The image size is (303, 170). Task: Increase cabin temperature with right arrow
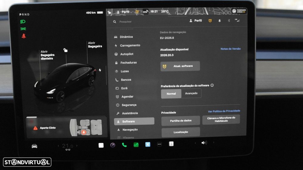click(x=77, y=146)
